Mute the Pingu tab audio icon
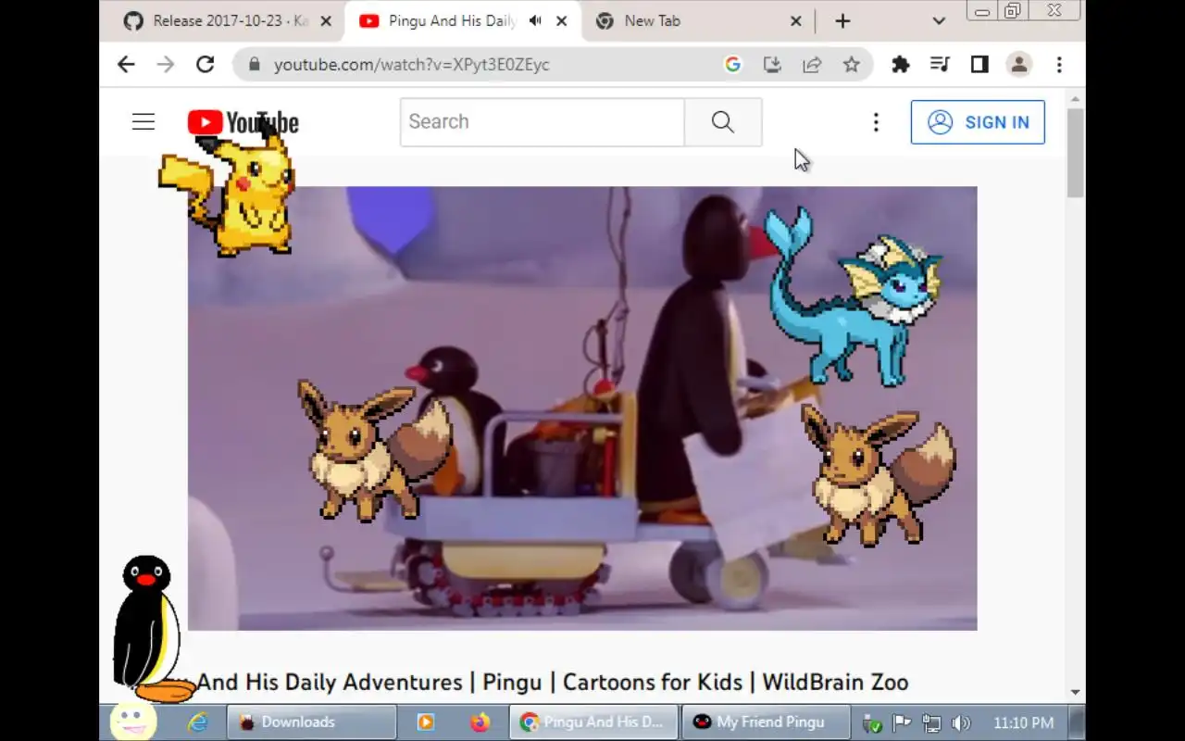This screenshot has height=741, width=1185. coord(535,20)
